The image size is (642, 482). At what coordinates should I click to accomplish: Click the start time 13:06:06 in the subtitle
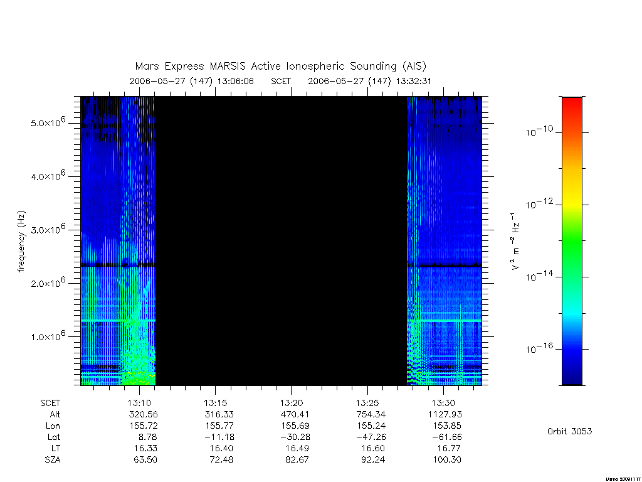coord(236,81)
